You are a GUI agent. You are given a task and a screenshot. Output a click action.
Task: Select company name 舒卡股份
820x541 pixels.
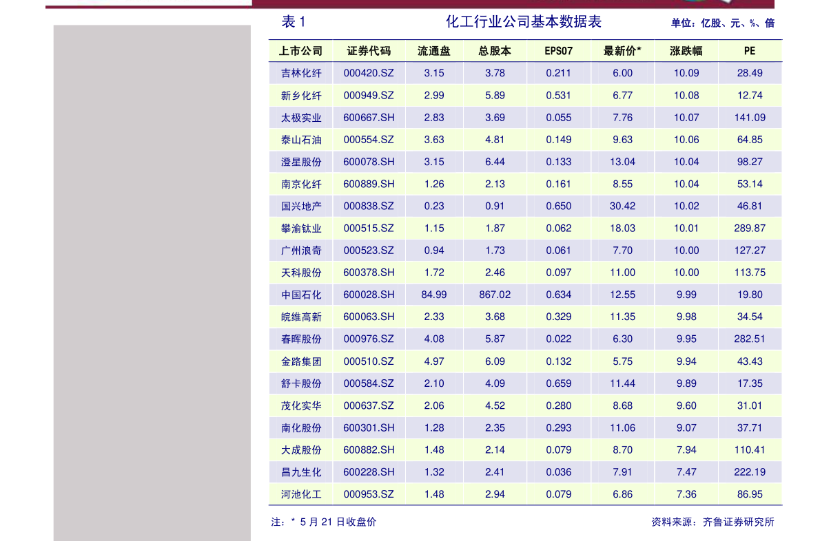pos(300,384)
